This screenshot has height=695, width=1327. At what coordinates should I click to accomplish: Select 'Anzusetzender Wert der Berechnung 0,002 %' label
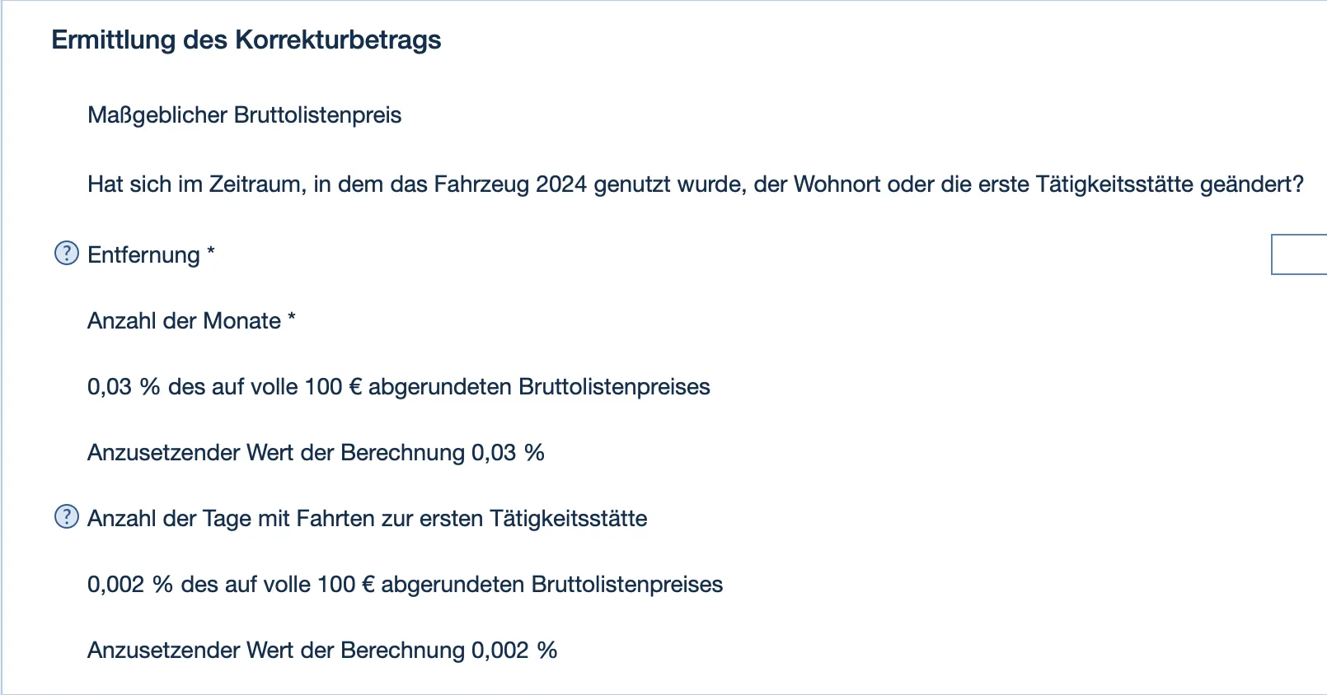322,651
